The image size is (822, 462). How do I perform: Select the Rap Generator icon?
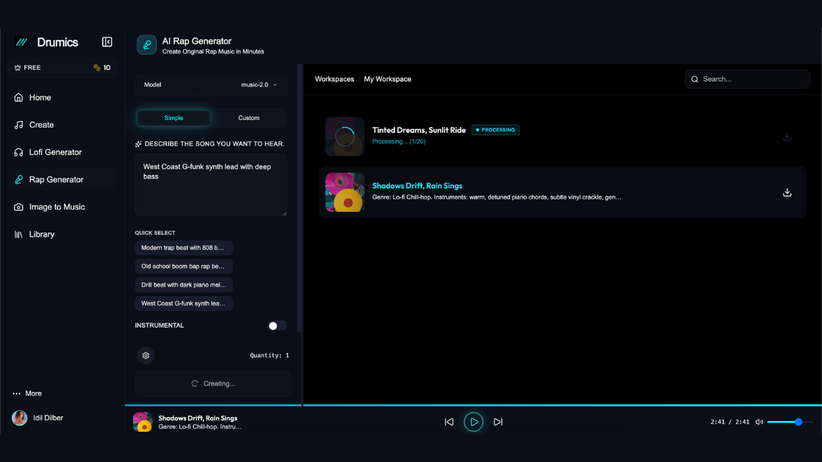pos(18,180)
